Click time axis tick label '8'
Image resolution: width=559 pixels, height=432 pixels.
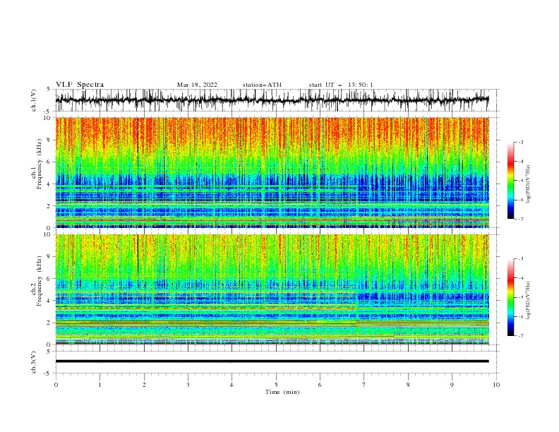click(408, 385)
